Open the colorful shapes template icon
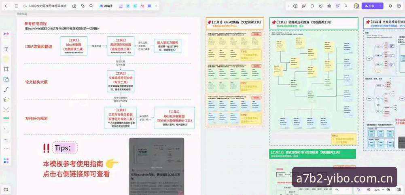Viewport: 405px width, 195px height. (x=6, y=34)
